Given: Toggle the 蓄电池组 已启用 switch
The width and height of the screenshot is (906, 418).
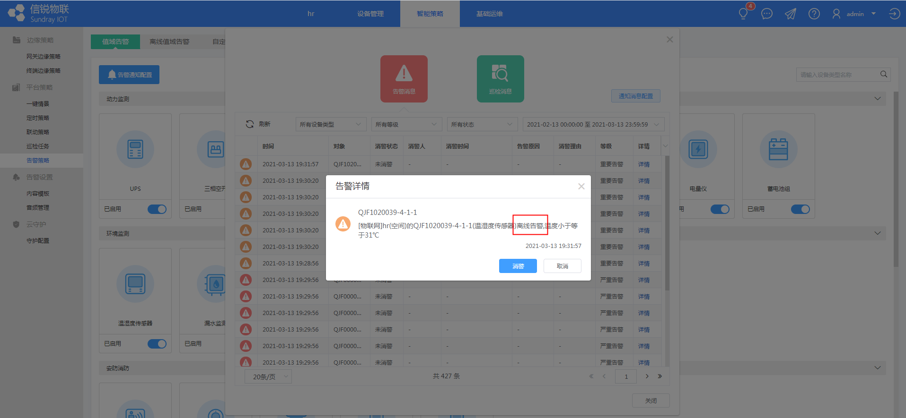Looking at the screenshot, I should click(x=800, y=209).
